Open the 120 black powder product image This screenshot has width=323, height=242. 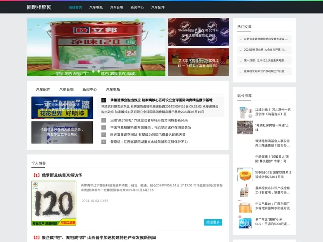tap(54, 203)
